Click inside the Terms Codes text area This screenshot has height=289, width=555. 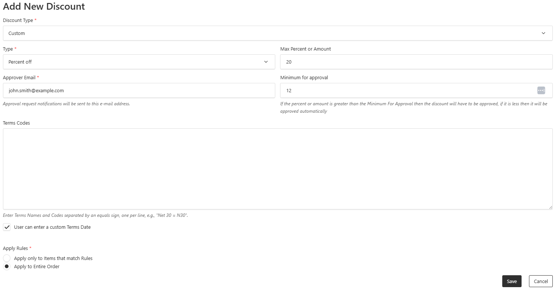point(277,169)
